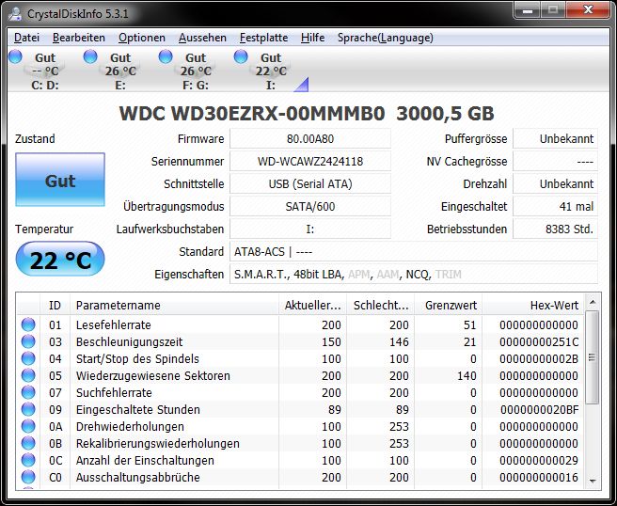Click the Aktueller... column header
The width and height of the screenshot is (617, 506).
pyautogui.click(x=313, y=306)
